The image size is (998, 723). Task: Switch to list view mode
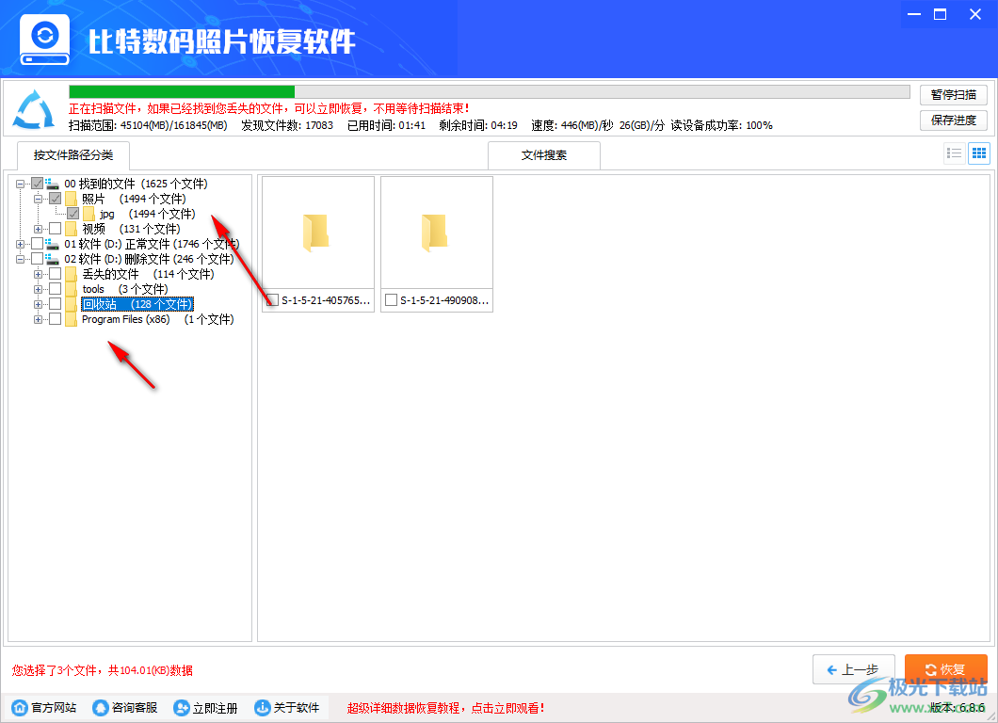[954, 153]
